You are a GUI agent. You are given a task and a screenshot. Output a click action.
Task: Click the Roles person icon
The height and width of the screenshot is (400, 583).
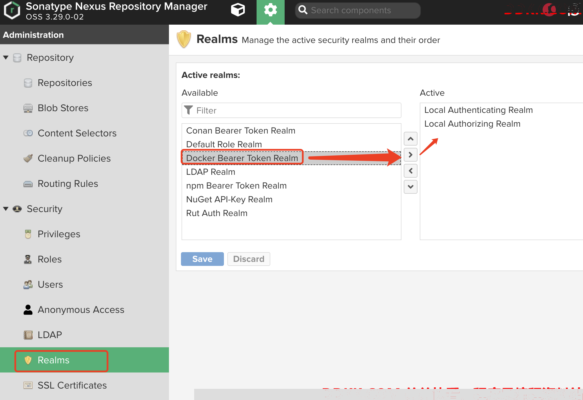28,259
